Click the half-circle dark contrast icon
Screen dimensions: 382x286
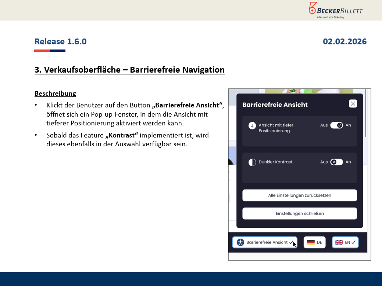point(252,162)
